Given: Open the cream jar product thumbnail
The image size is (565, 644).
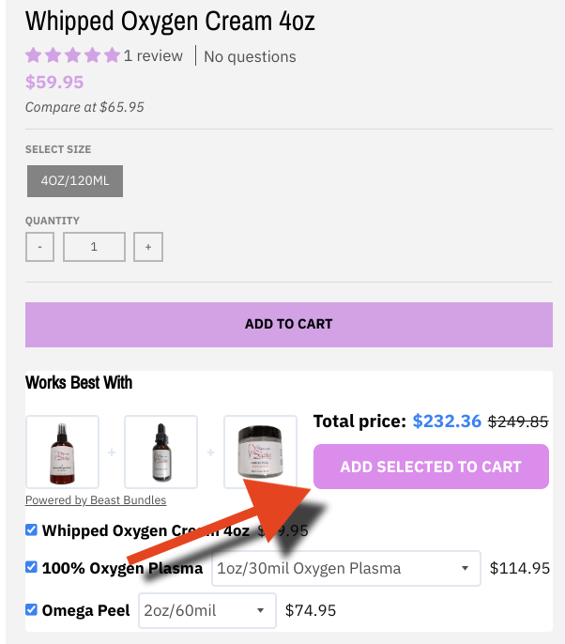Looking at the screenshot, I should click(260, 452).
